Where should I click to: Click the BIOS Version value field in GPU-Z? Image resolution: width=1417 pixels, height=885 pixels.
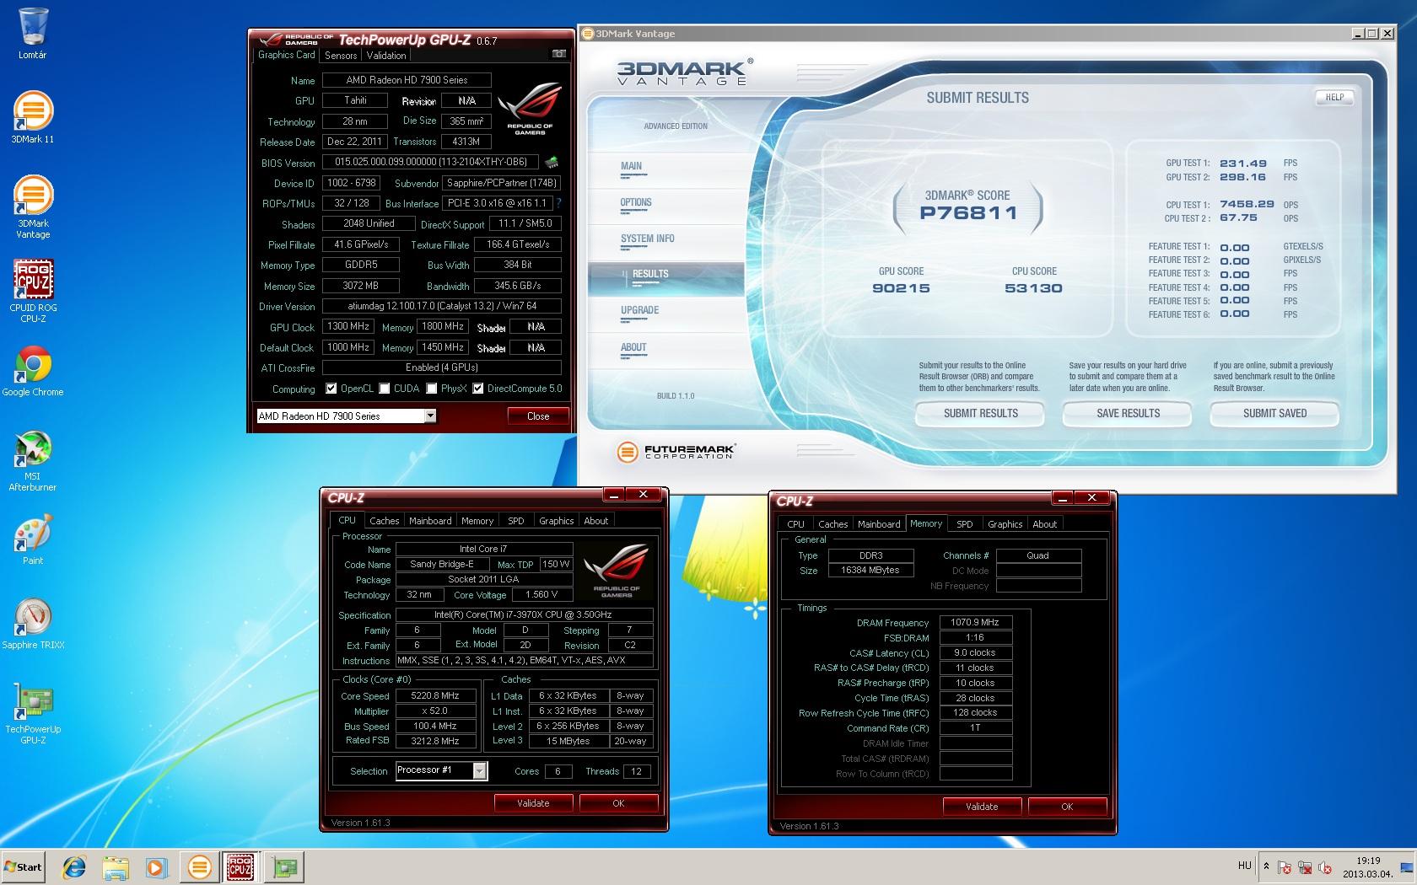431,162
